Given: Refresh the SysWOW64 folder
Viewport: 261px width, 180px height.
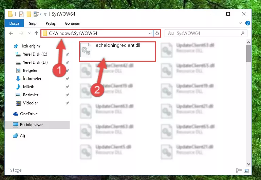Looking at the screenshot, I should [157, 34].
